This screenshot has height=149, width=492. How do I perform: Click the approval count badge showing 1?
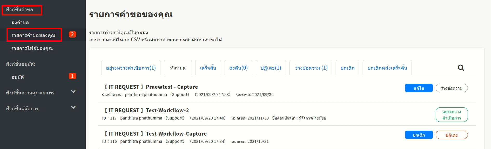click(x=72, y=76)
